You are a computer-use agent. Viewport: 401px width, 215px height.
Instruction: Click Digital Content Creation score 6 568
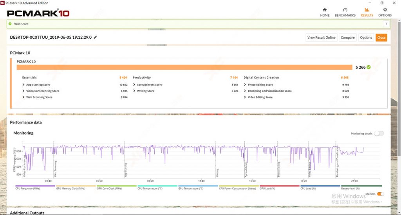click(x=345, y=77)
